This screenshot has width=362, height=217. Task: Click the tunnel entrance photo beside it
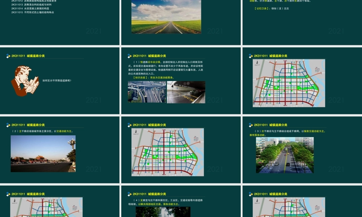click(x=186, y=92)
